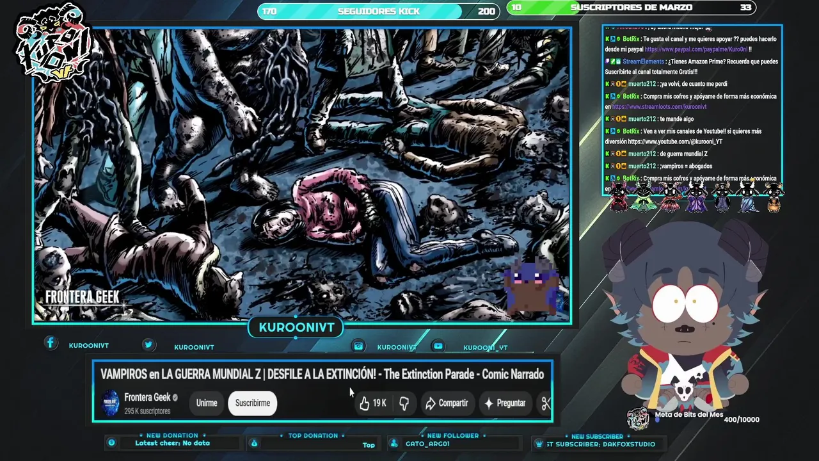Click the KUROONIVT handle next to Instagram
This screenshot has width=819, height=461.
click(397, 347)
